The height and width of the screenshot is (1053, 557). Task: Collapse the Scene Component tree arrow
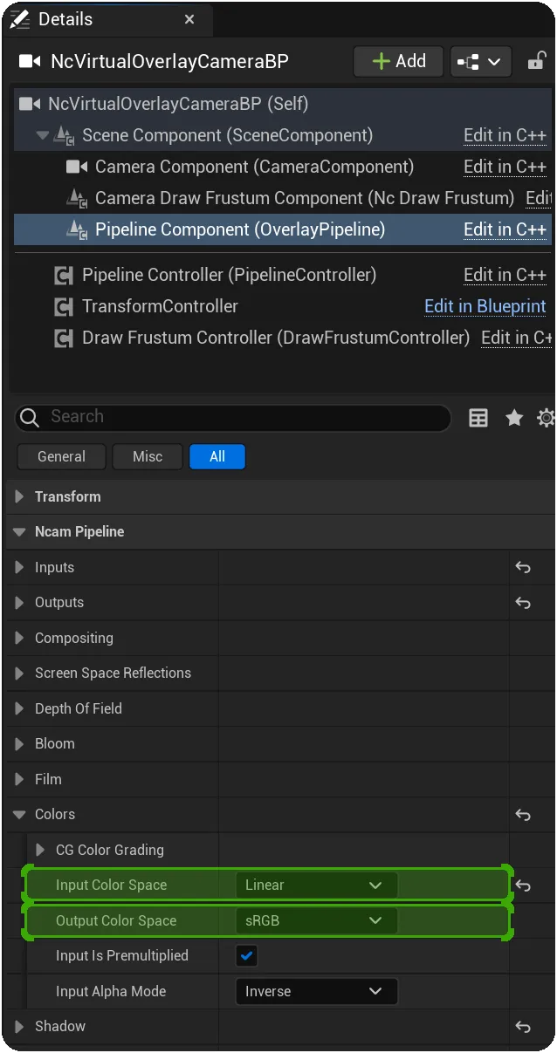[42, 135]
